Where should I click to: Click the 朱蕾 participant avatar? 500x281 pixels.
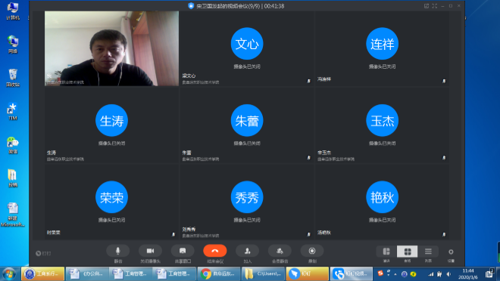[x=247, y=120]
